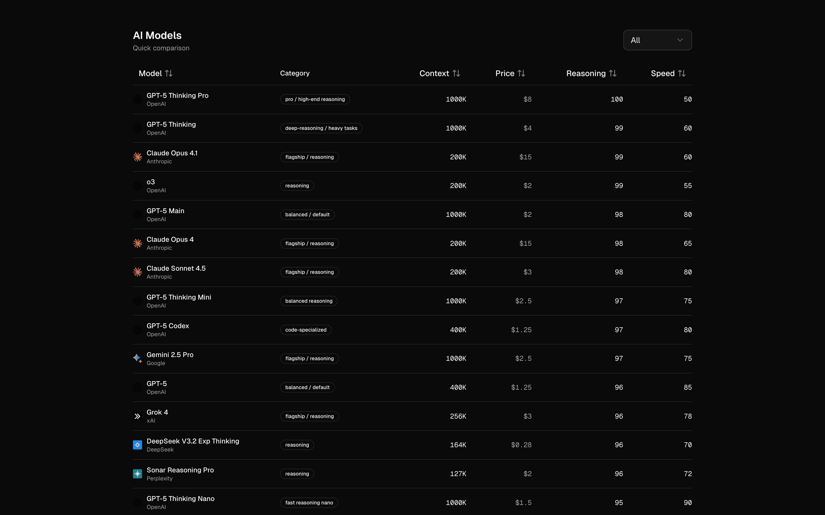This screenshot has width=825, height=515.
Task: Sort table by Model column
Action: [156, 74]
